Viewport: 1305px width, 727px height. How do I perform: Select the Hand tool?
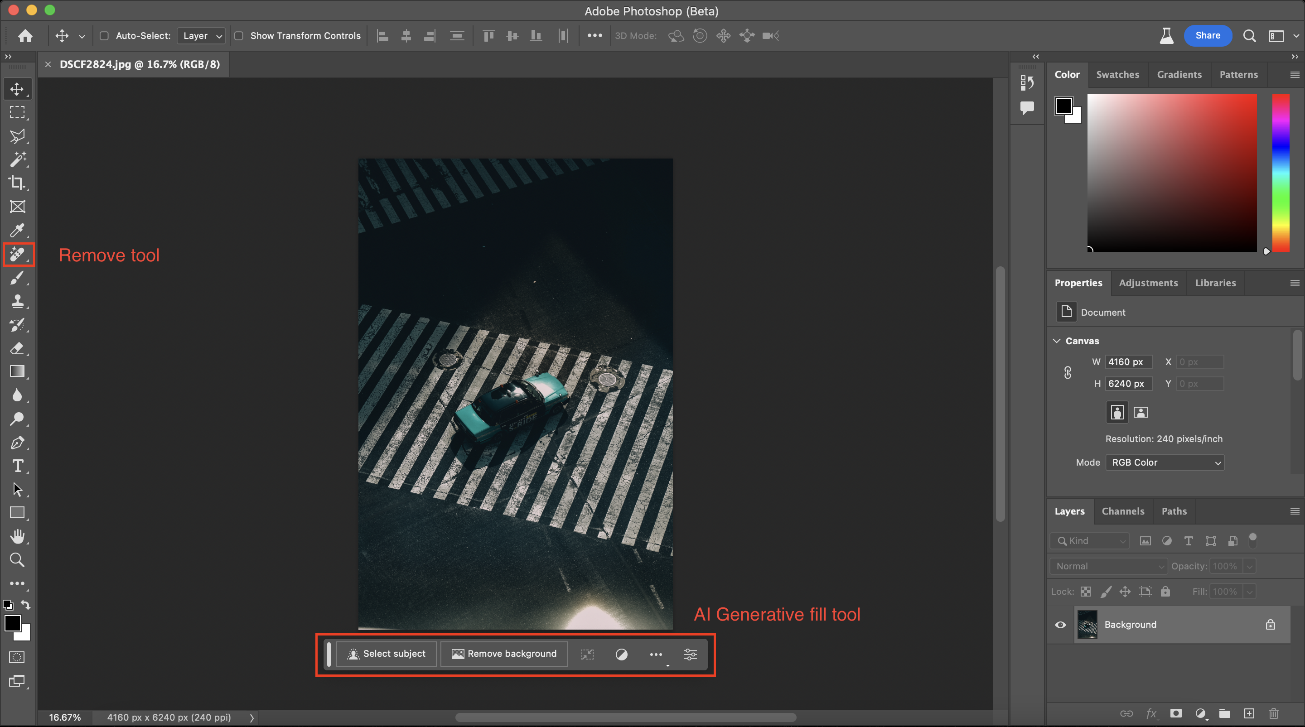(17, 536)
